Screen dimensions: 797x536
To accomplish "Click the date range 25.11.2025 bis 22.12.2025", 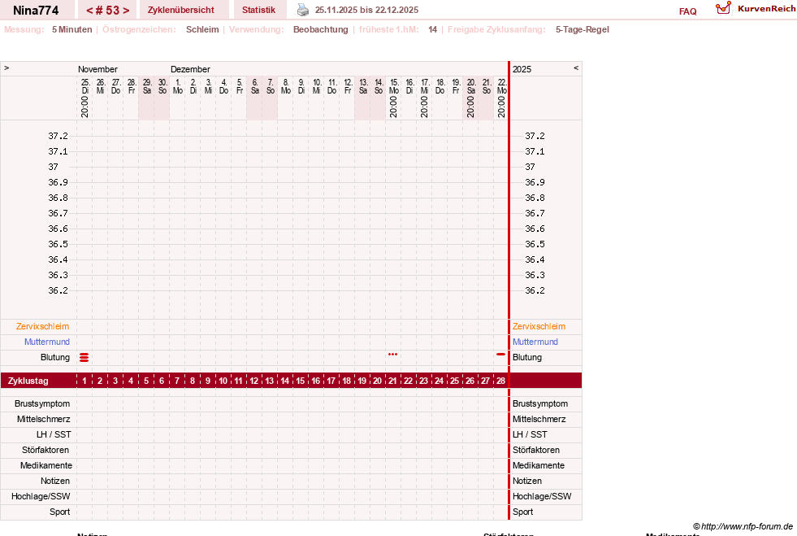I will click(x=367, y=10).
